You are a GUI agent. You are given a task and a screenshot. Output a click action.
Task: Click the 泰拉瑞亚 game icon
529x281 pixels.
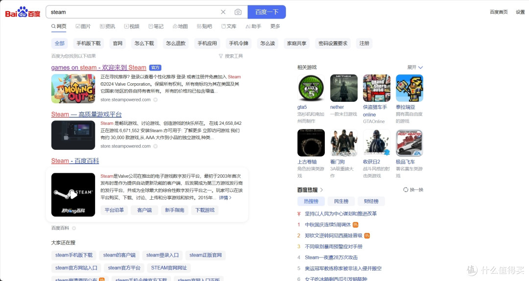click(409, 88)
